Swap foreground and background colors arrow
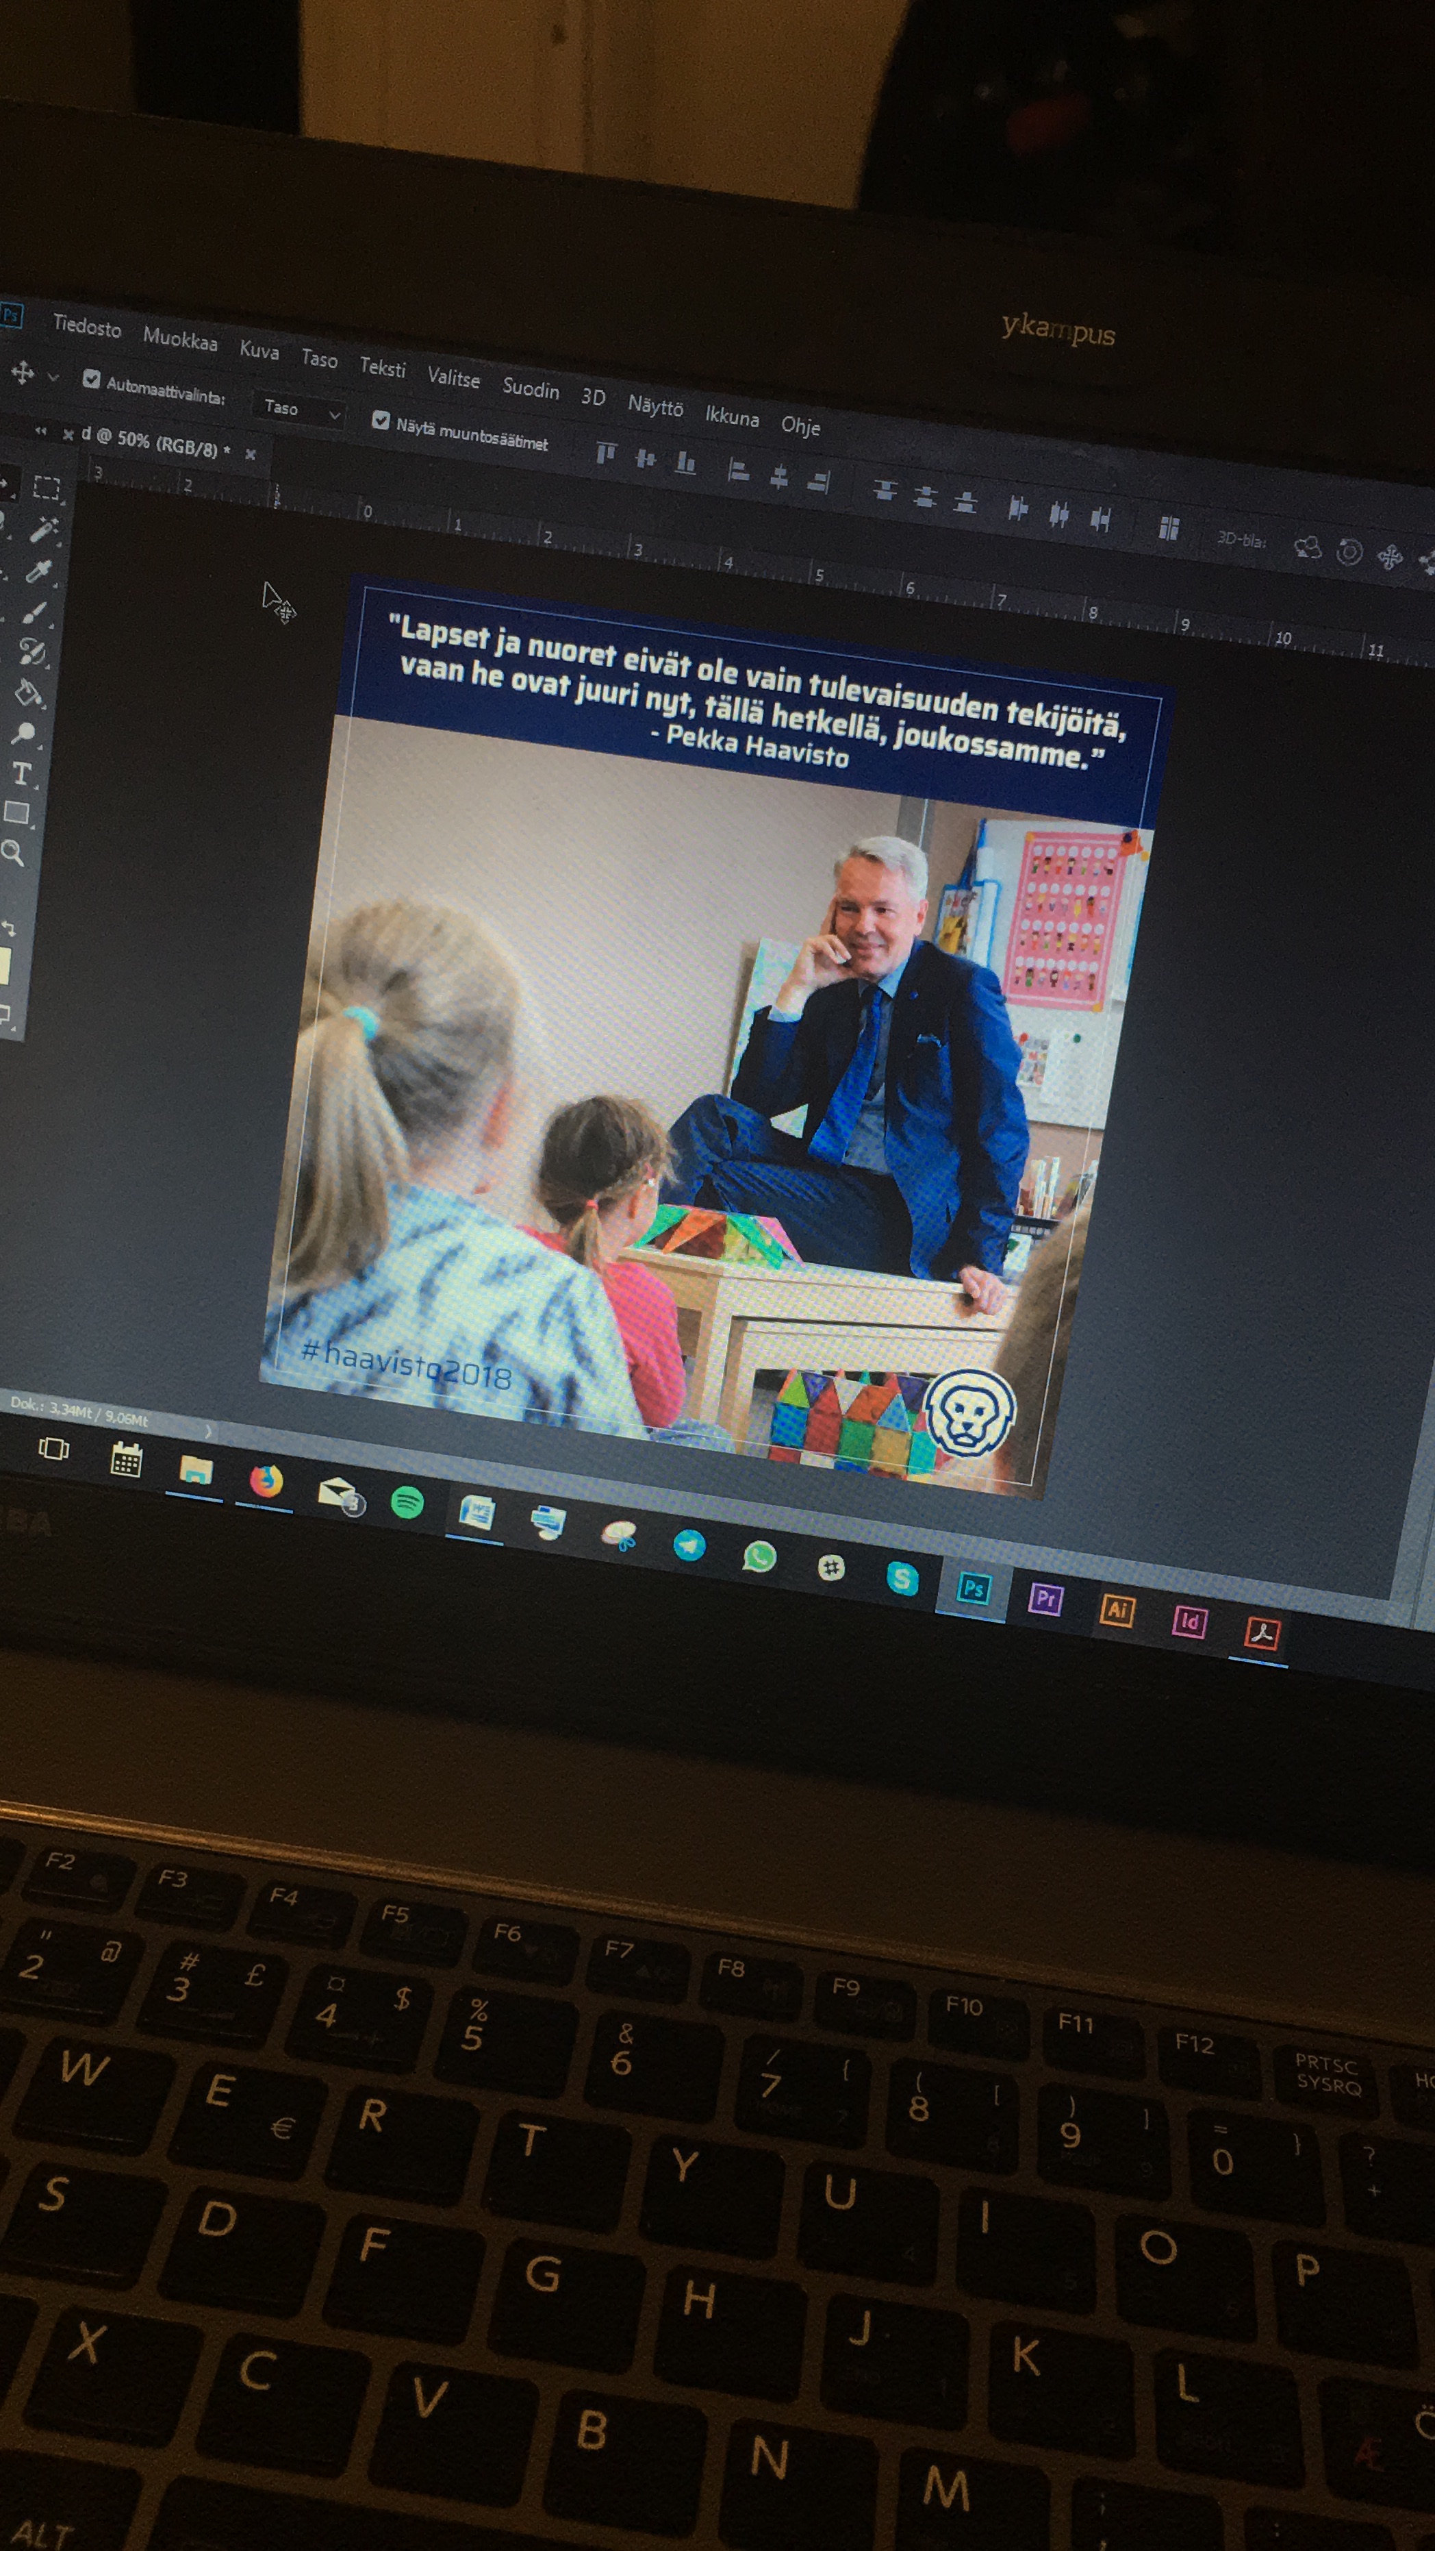The width and height of the screenshot is (1435, 2551). 9,928
